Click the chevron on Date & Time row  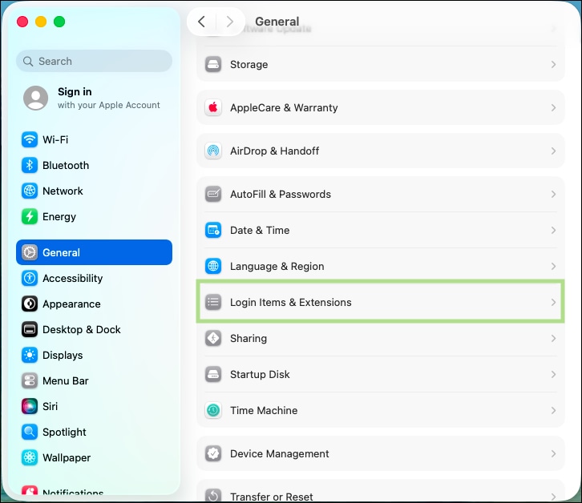553,230
